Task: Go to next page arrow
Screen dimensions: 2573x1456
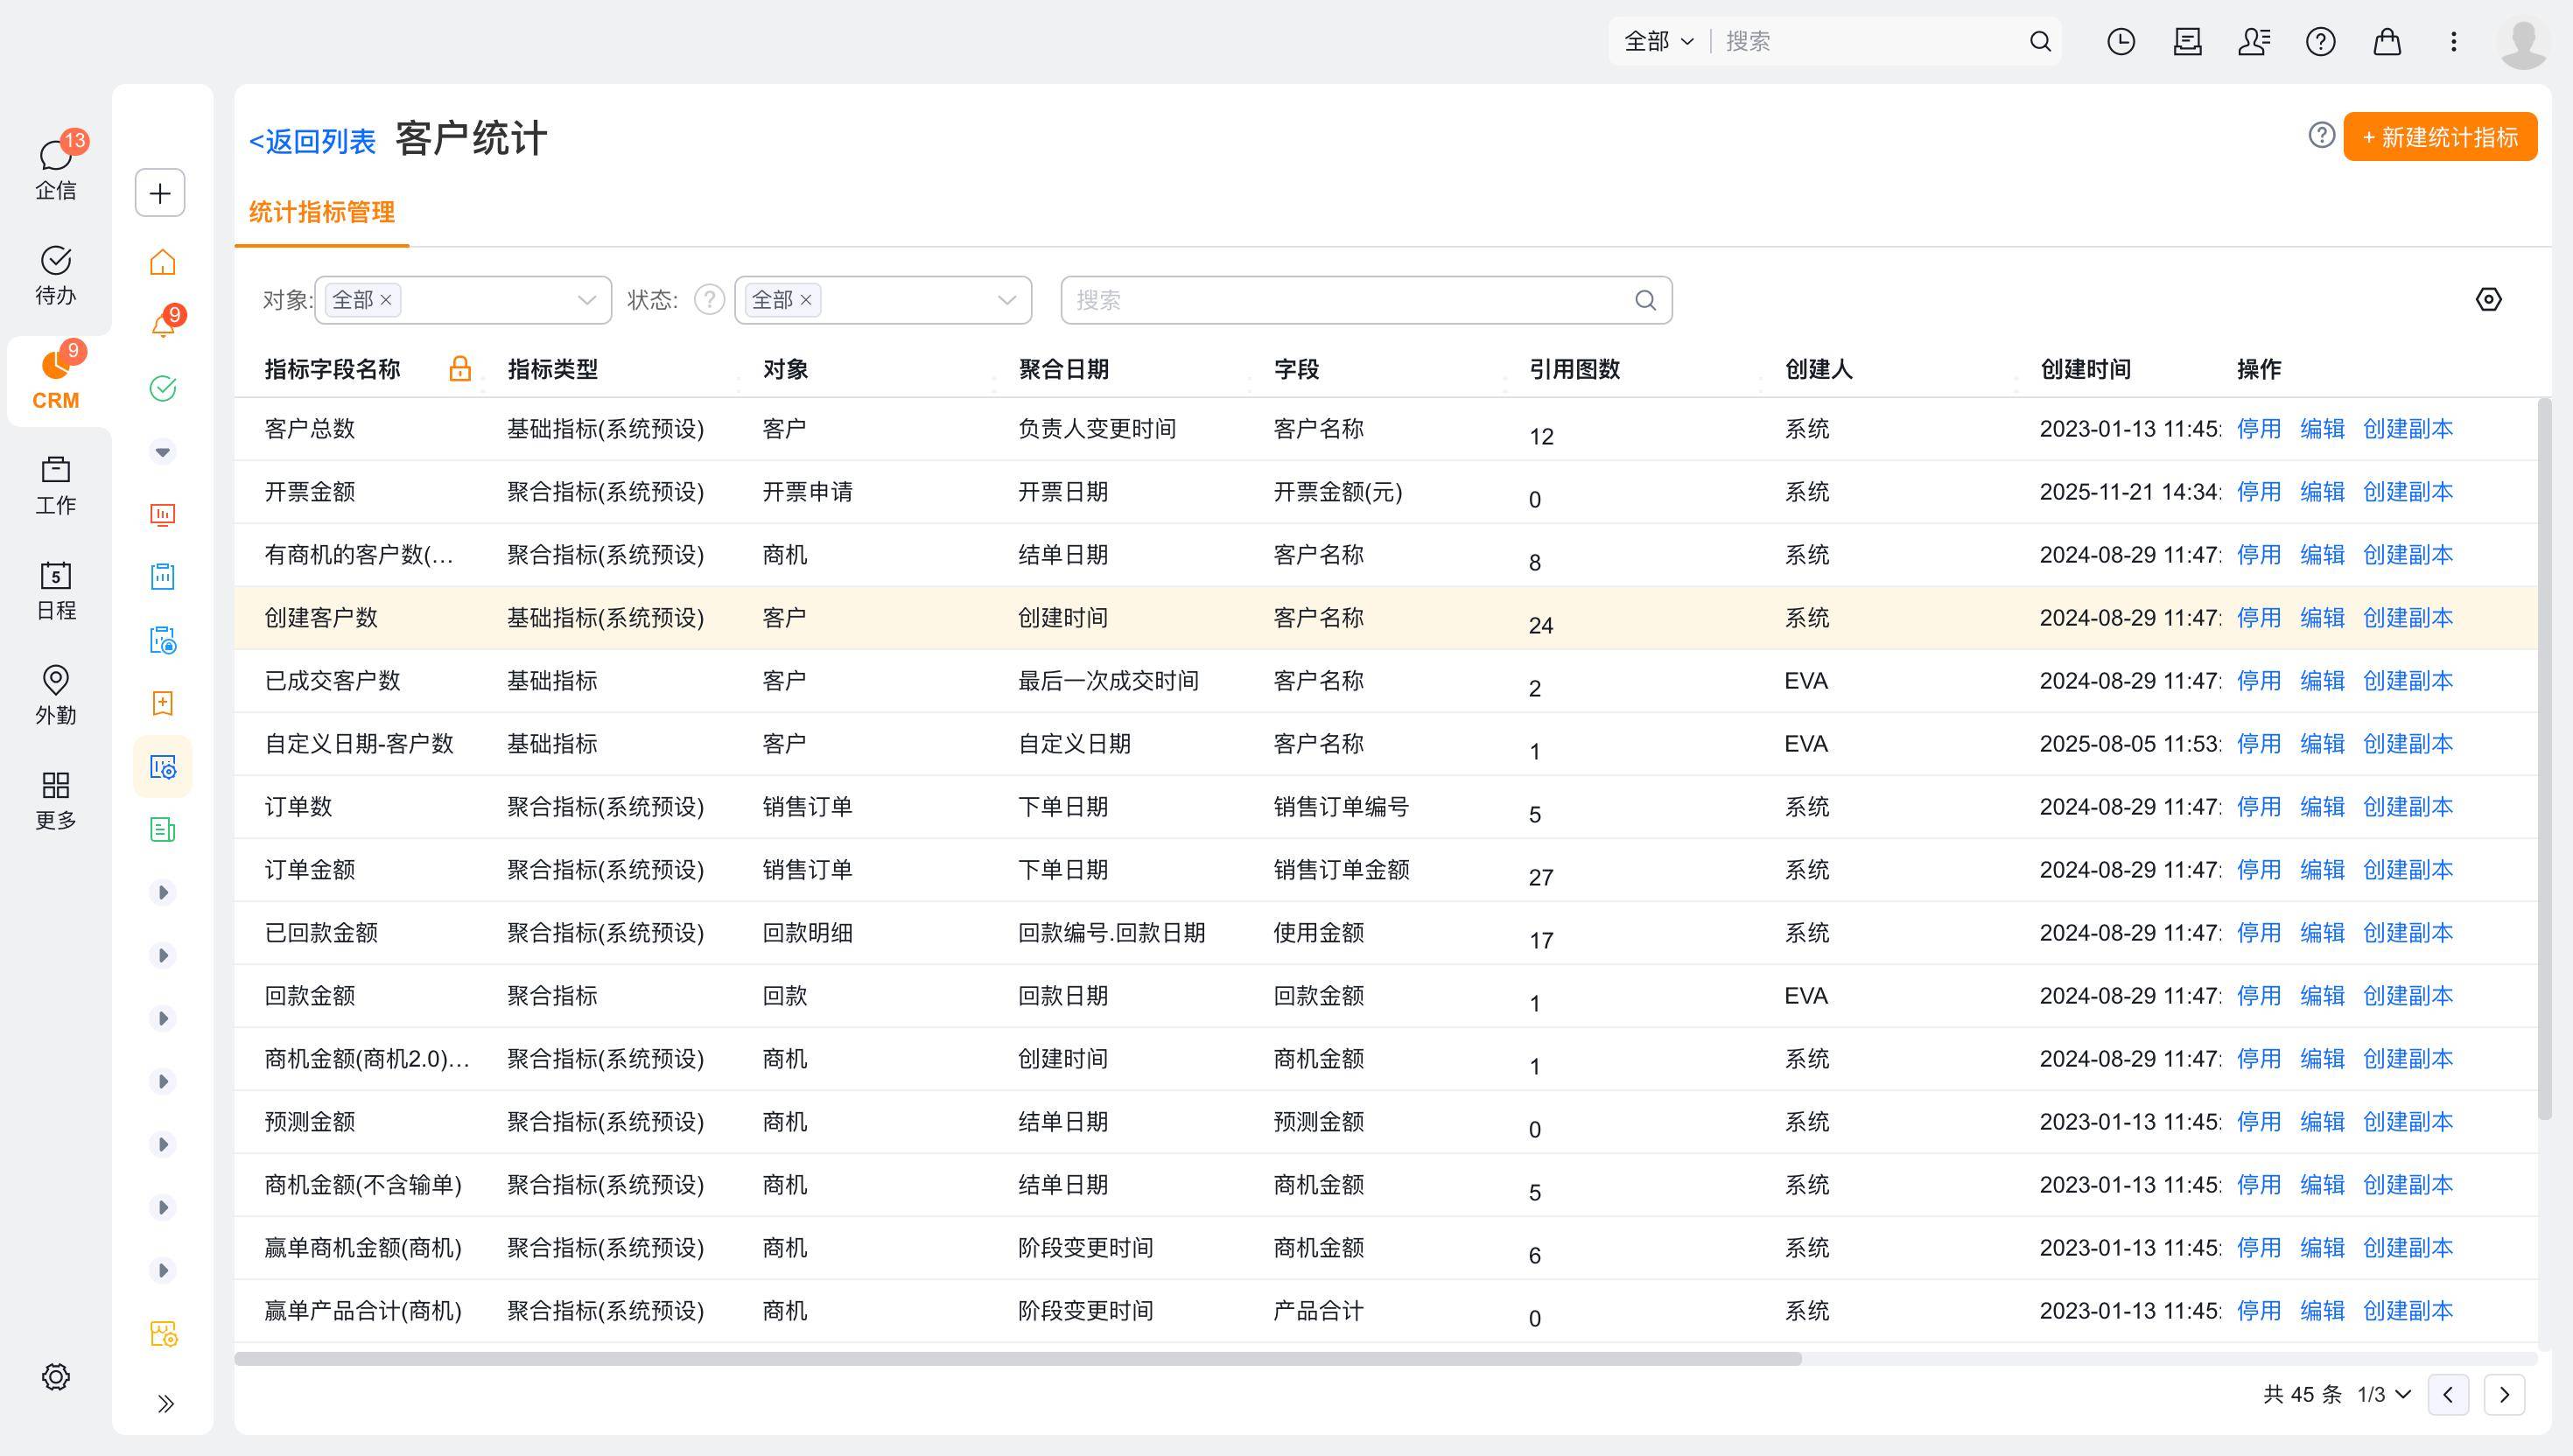Action: (2504, 1394)
